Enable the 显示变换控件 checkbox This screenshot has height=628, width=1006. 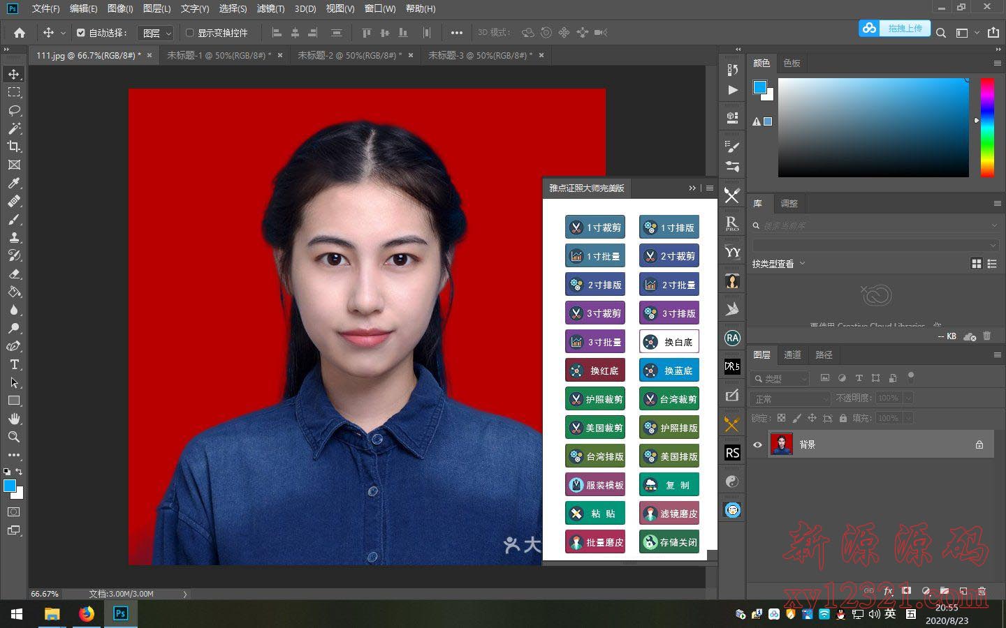pyautogui.click(x=189, y=33)
